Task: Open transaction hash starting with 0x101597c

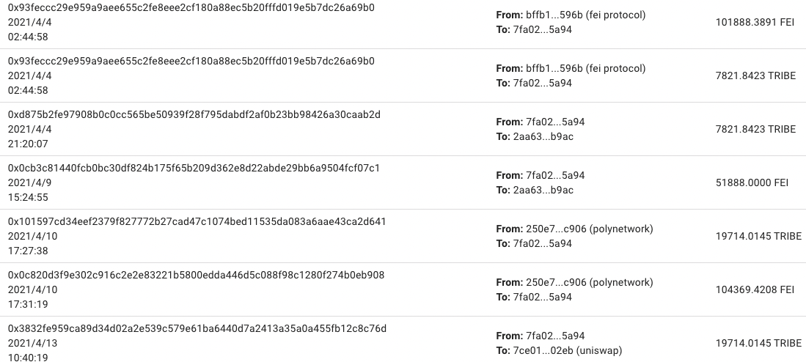Action: pos(197,221)
